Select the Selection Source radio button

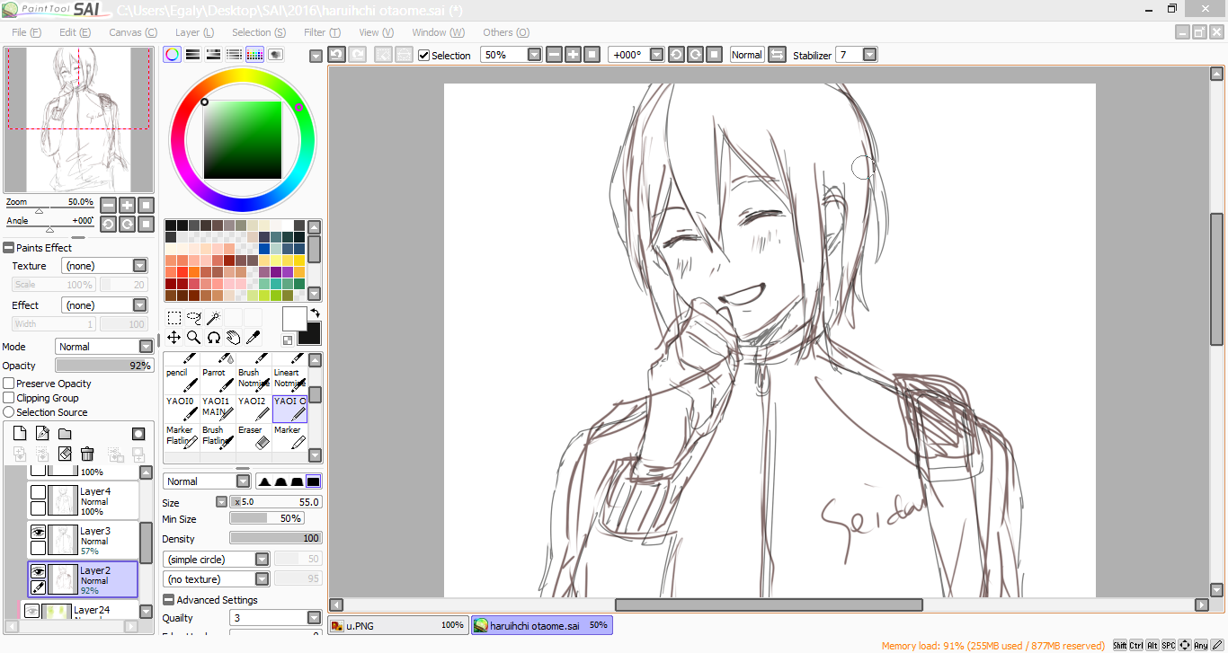coord(9,412)
